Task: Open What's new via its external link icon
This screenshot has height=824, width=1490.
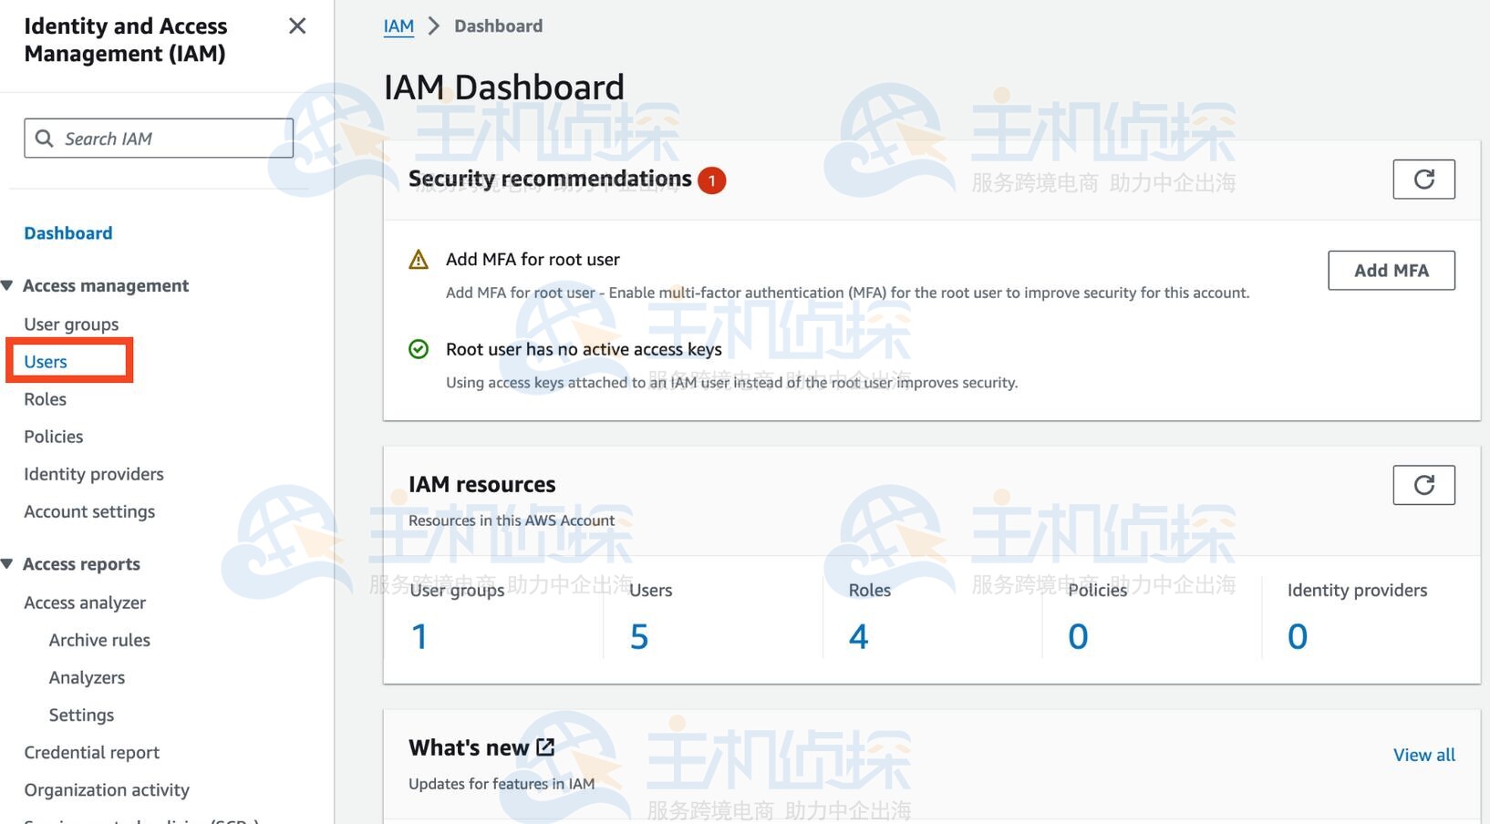Action: [544, 746]
